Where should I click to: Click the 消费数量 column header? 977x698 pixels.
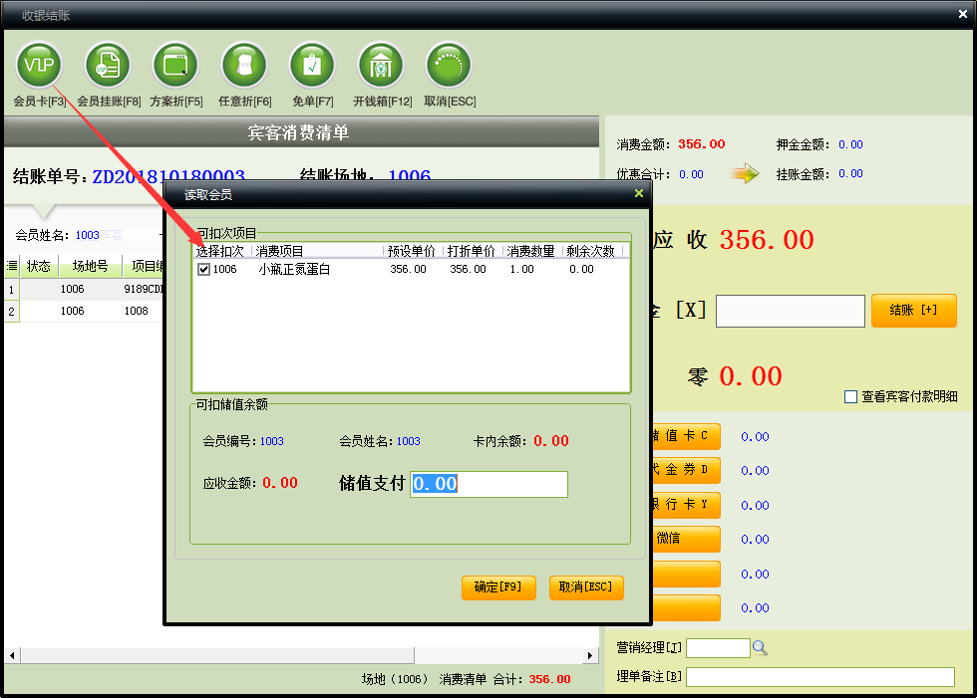(530, 251)
